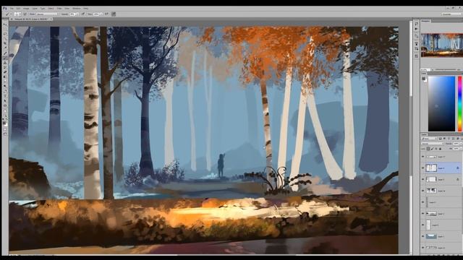Click the hue spectrum slider in Color panel
The image size is (463, 260).
(460, 103)
